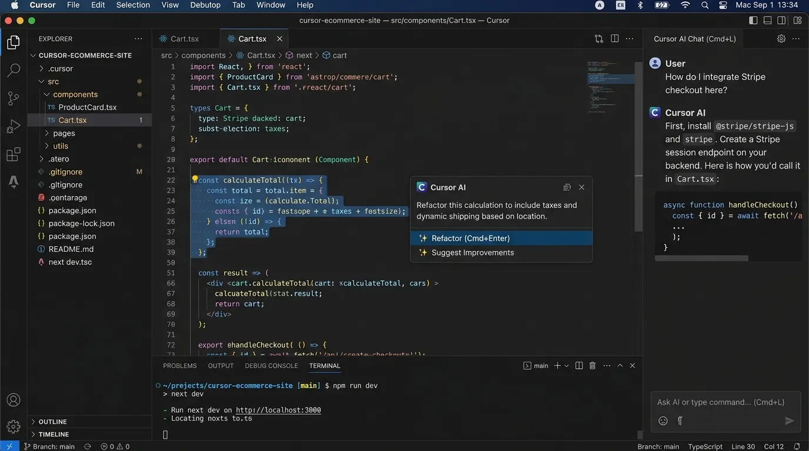Image resolution: width=809 pixels, height=451 pixels.
Task: Open Cursor AI Chat more actions ellipsis
Action: click(796, 39)
